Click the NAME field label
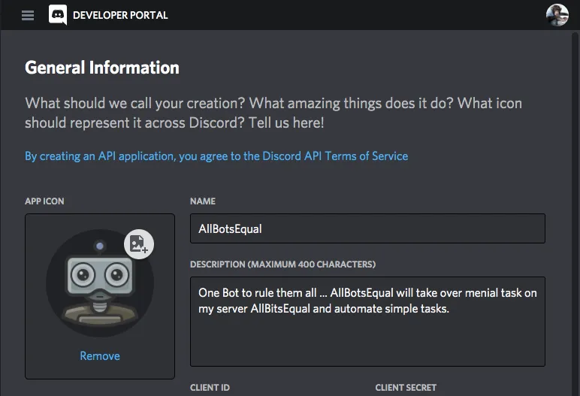 (x=203, y=201)
